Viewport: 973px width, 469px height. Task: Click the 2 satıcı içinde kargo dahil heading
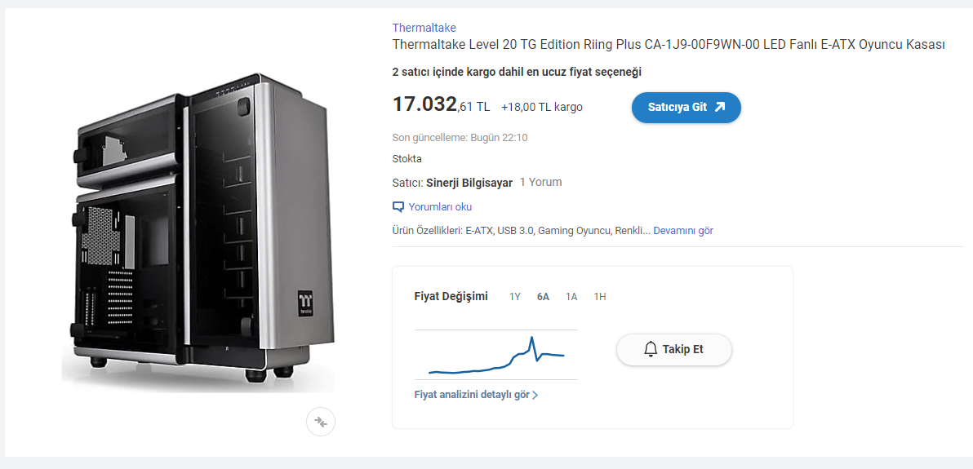[517, 72]
